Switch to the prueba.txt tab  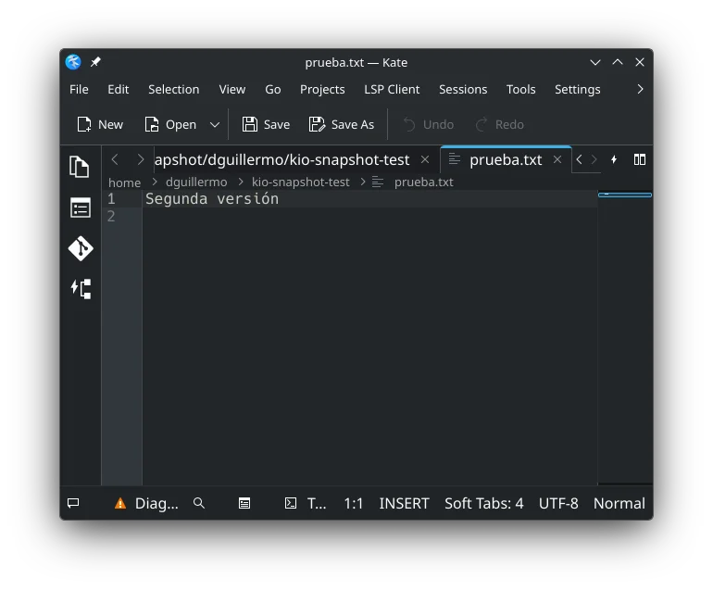(506, 159)
